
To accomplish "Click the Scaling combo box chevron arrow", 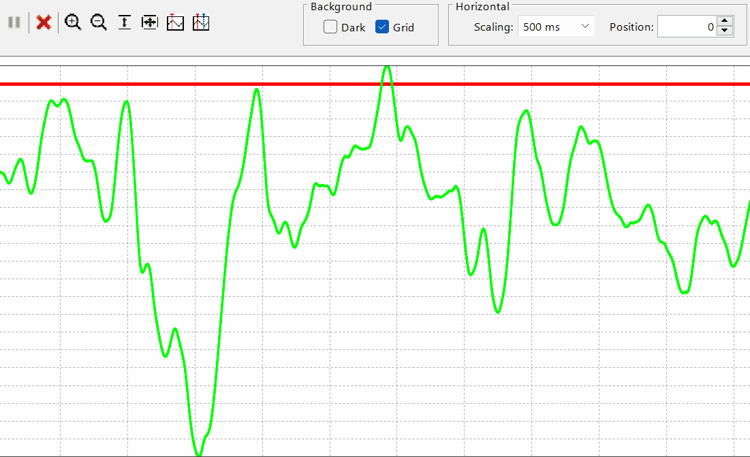I will [x=585, y=27].
